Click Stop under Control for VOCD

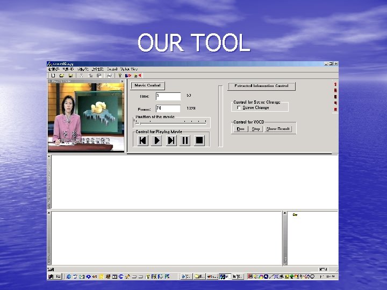coord(256,129)
